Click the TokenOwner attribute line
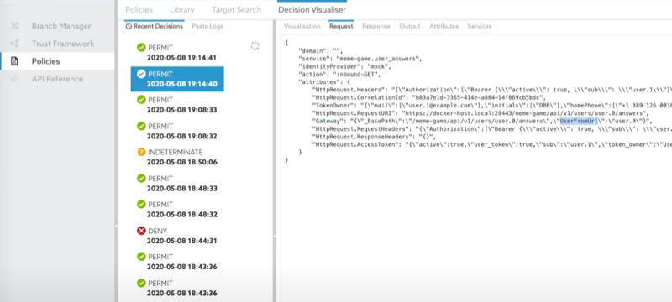The image size is (672, 302). click(492, 105)
